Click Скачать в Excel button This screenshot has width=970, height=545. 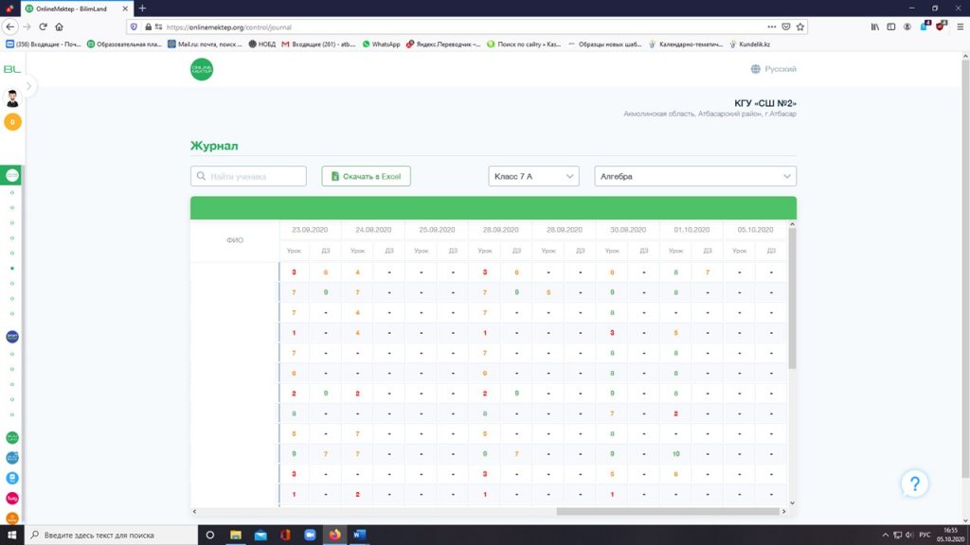click(366, 176)
